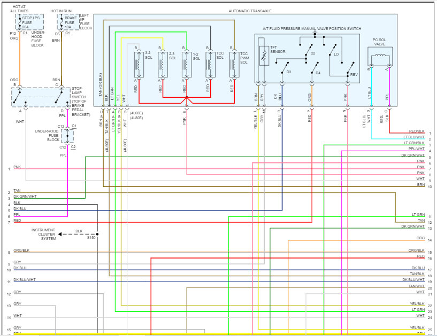437x336 pixels.
Task: Click the TFT sensor resistor symbol
Action: pos(264,56)
